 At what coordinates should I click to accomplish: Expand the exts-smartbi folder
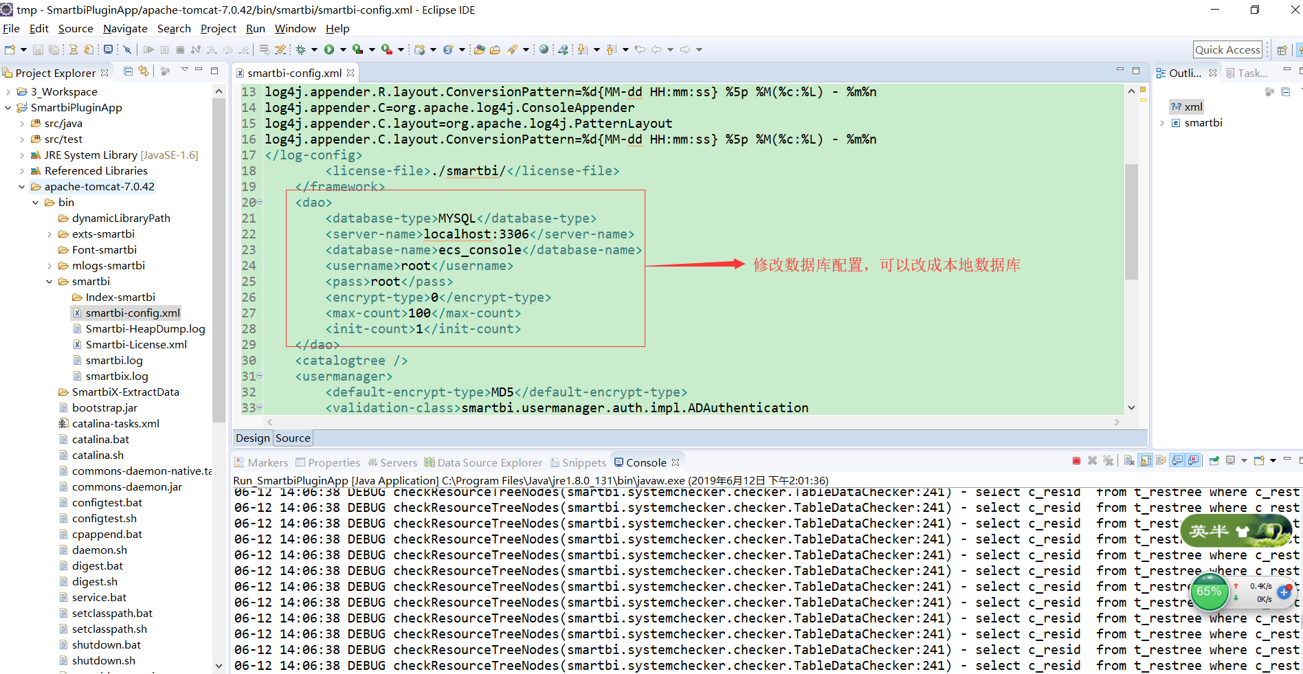pyautogui.click(x=49, y=234)
